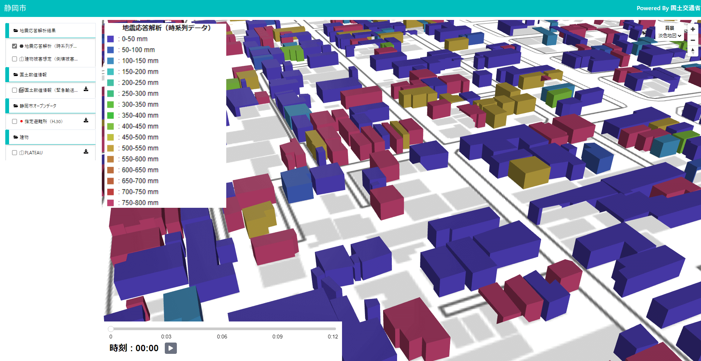Click the 700-750 mm red swatch

tap(110, 192)
